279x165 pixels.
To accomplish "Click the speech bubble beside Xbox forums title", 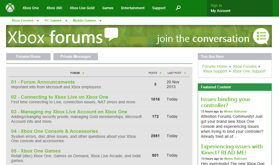I will pos(111,34).
